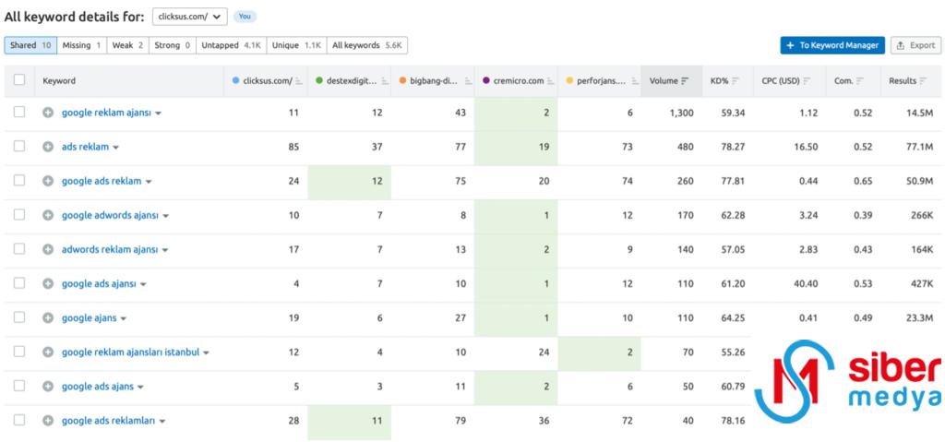Sort by cremicro.com column sort icon
The image size is (945, 442).
click(x=551, y=81)
